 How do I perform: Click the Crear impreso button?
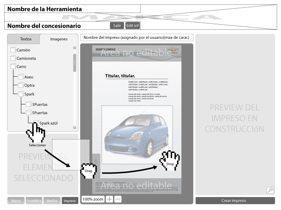coord(235,201)
